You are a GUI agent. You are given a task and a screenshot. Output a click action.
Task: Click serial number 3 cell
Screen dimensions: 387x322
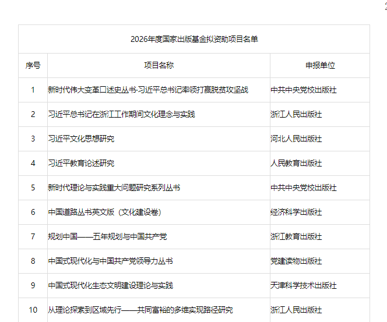pos(33,139)
